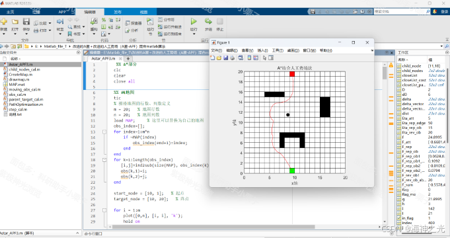
Task: Collapse the for loop at line 27
Action: 104,210
